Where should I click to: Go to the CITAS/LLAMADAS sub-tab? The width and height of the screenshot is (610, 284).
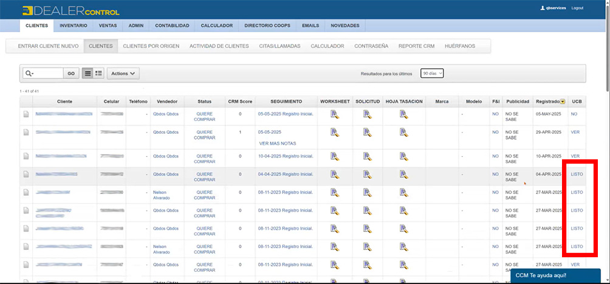click(x=280, y=46)
